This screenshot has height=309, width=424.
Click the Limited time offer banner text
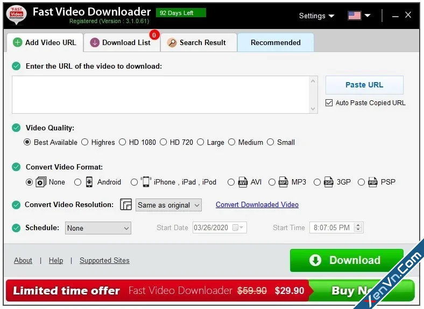66,291
